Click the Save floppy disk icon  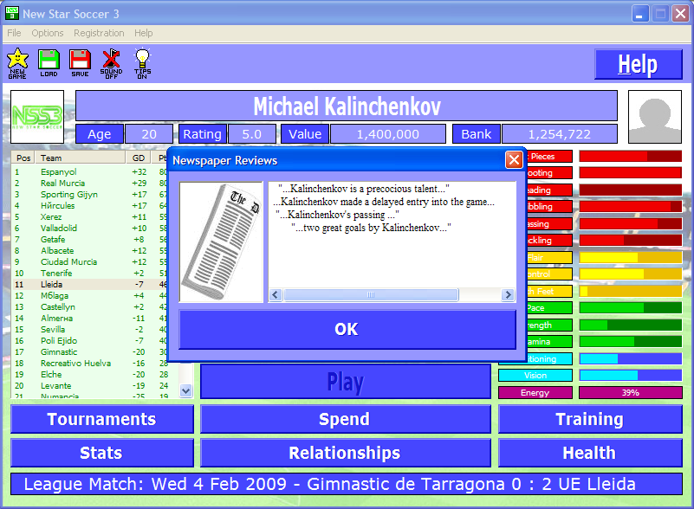pos(80,63)
